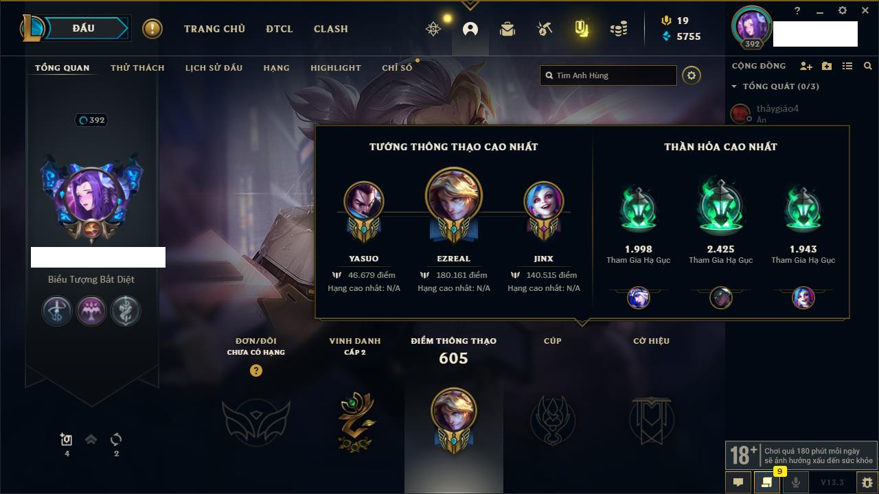Open the Store coins icon
This screenshot has height=494, width=879.
point(619,29)
